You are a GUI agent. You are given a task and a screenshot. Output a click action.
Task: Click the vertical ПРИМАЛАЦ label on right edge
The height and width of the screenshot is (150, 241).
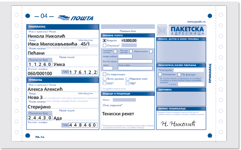(210, 73)
